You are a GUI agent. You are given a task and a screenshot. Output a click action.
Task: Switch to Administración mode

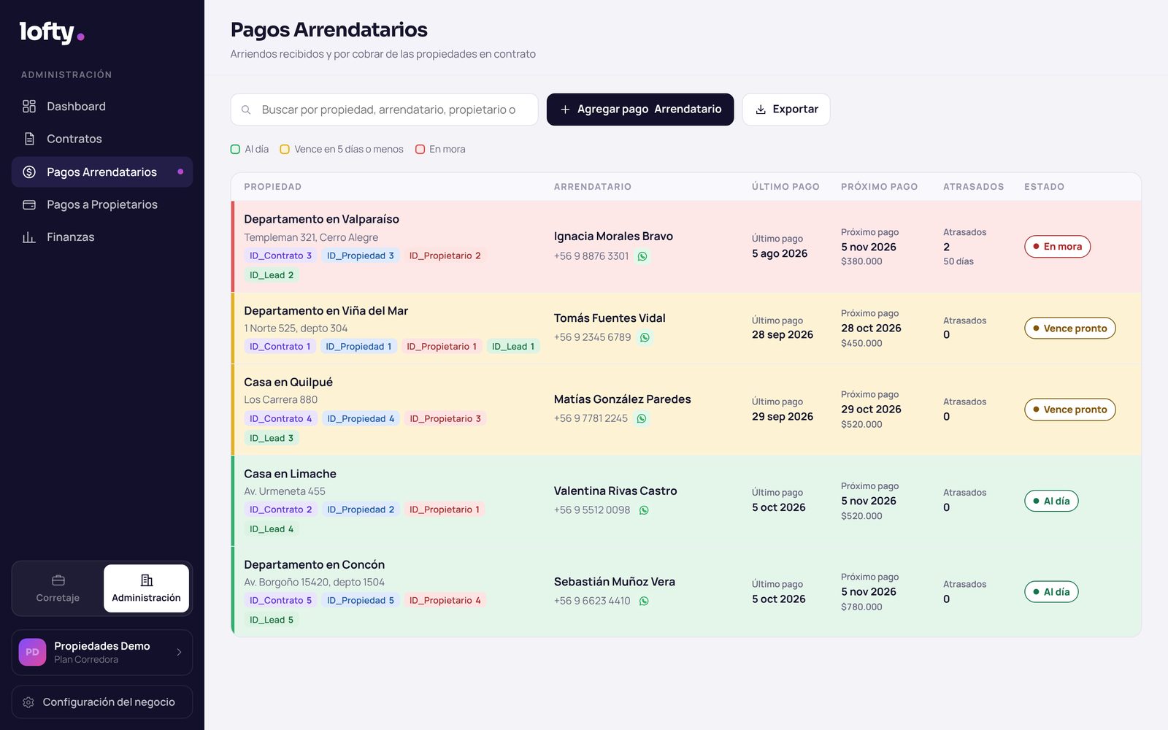(146, 588)
